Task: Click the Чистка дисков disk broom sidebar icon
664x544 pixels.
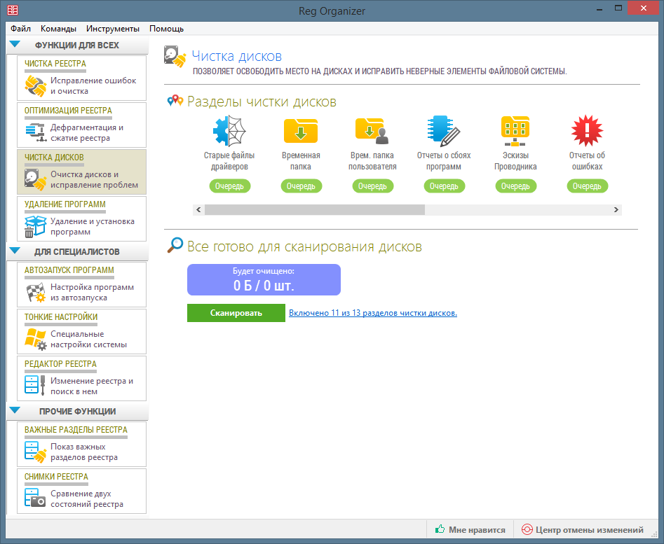Action: coord(36,180)
